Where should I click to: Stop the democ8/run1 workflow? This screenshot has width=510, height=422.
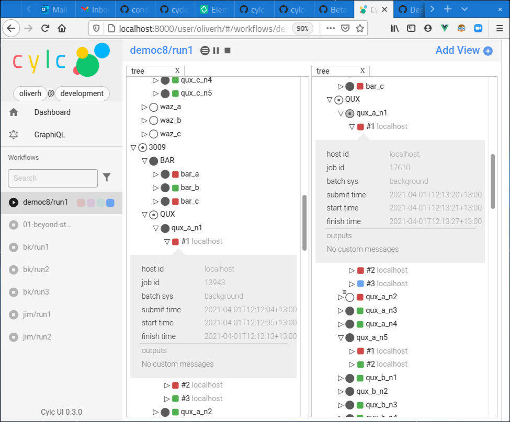[228, 51]
